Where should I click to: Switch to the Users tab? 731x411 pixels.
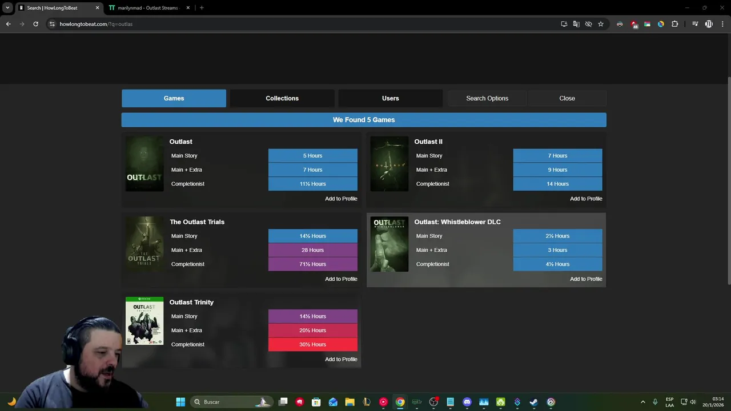391,98
